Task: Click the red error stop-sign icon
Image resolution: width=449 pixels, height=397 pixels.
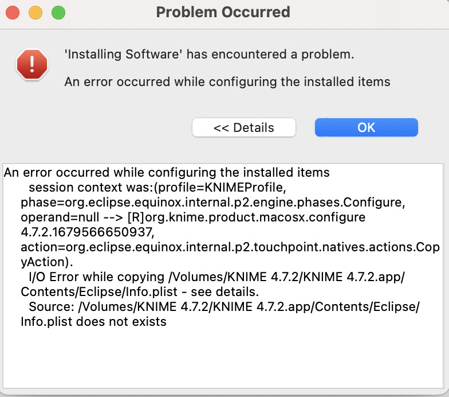Action: (32, 64)
